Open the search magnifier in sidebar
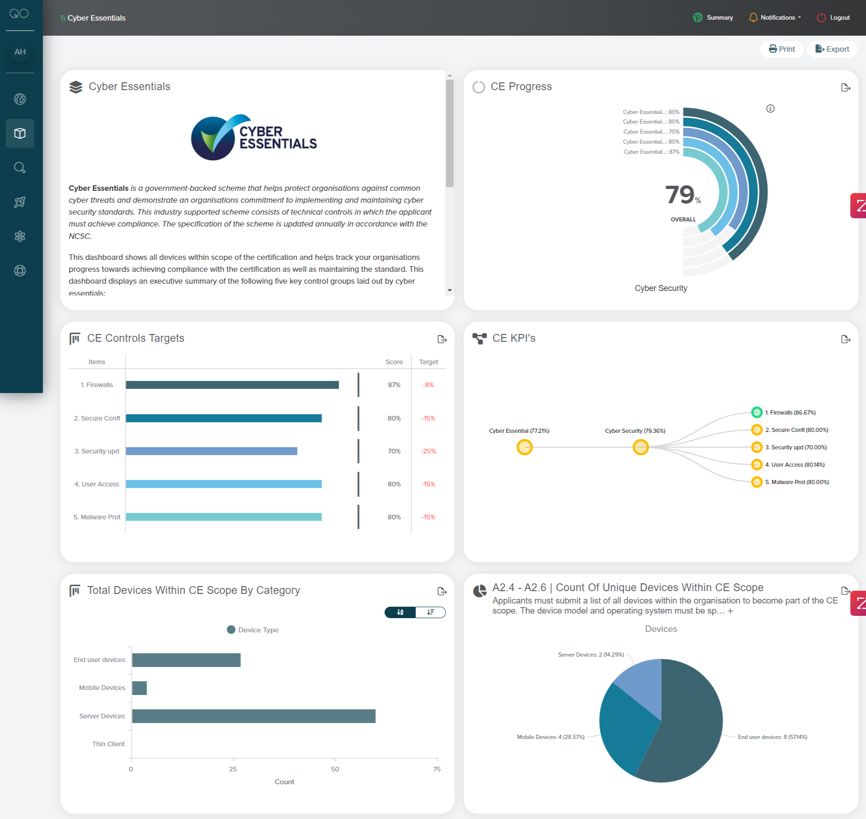The width and height of the screenshot is (866, 819). coord(20,167)
